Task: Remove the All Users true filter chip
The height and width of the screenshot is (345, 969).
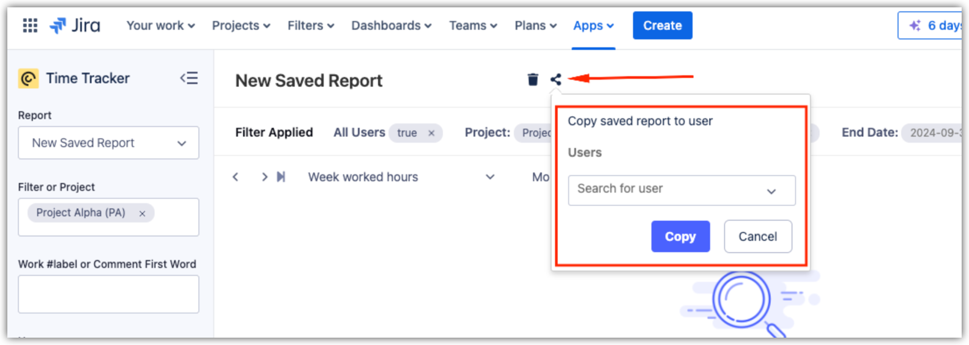Action: pyautogui.click(x=431, y=133)
